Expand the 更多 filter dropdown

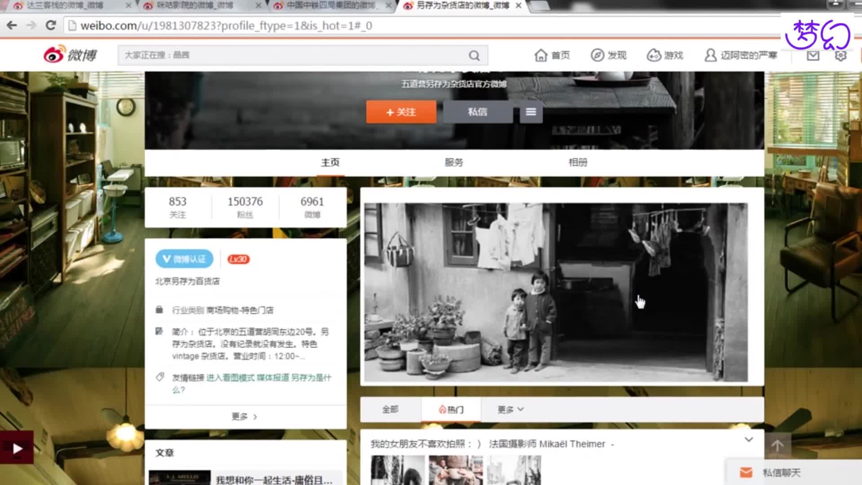tap(510, 409)
